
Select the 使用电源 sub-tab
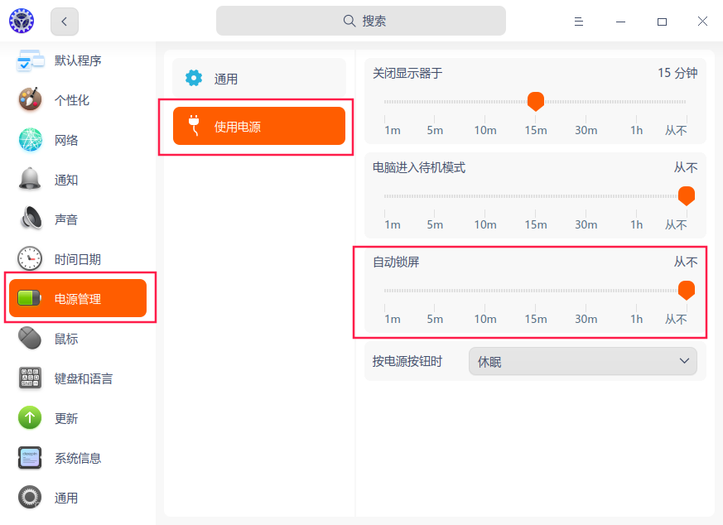click(259, 126)
